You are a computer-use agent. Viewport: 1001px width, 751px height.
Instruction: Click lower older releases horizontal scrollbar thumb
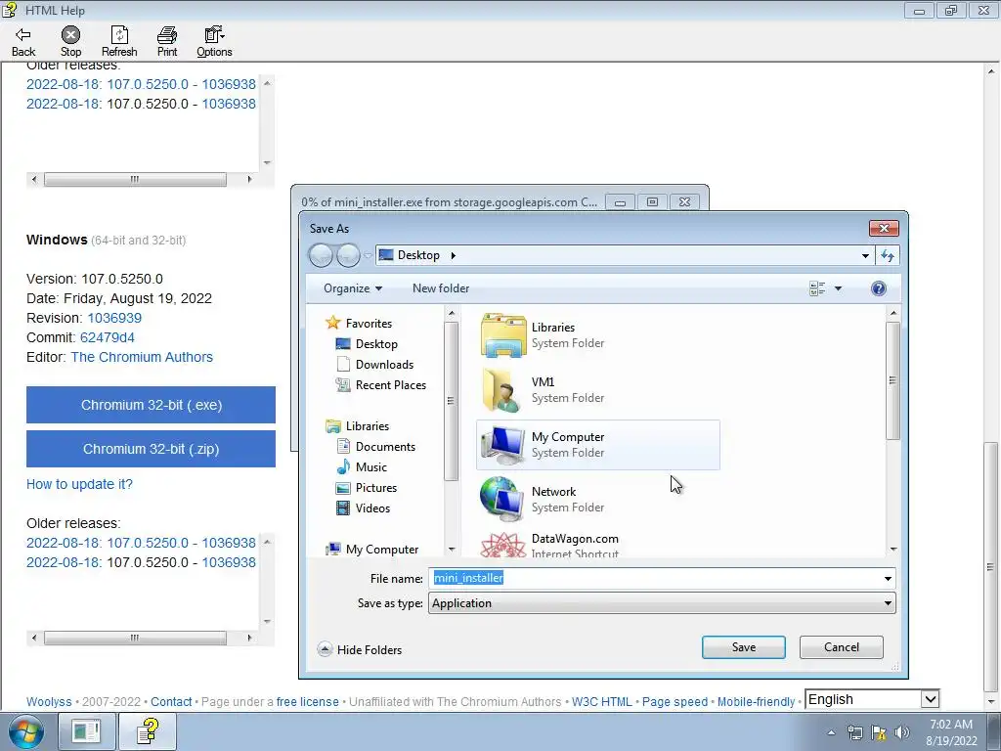coord(135,638)
